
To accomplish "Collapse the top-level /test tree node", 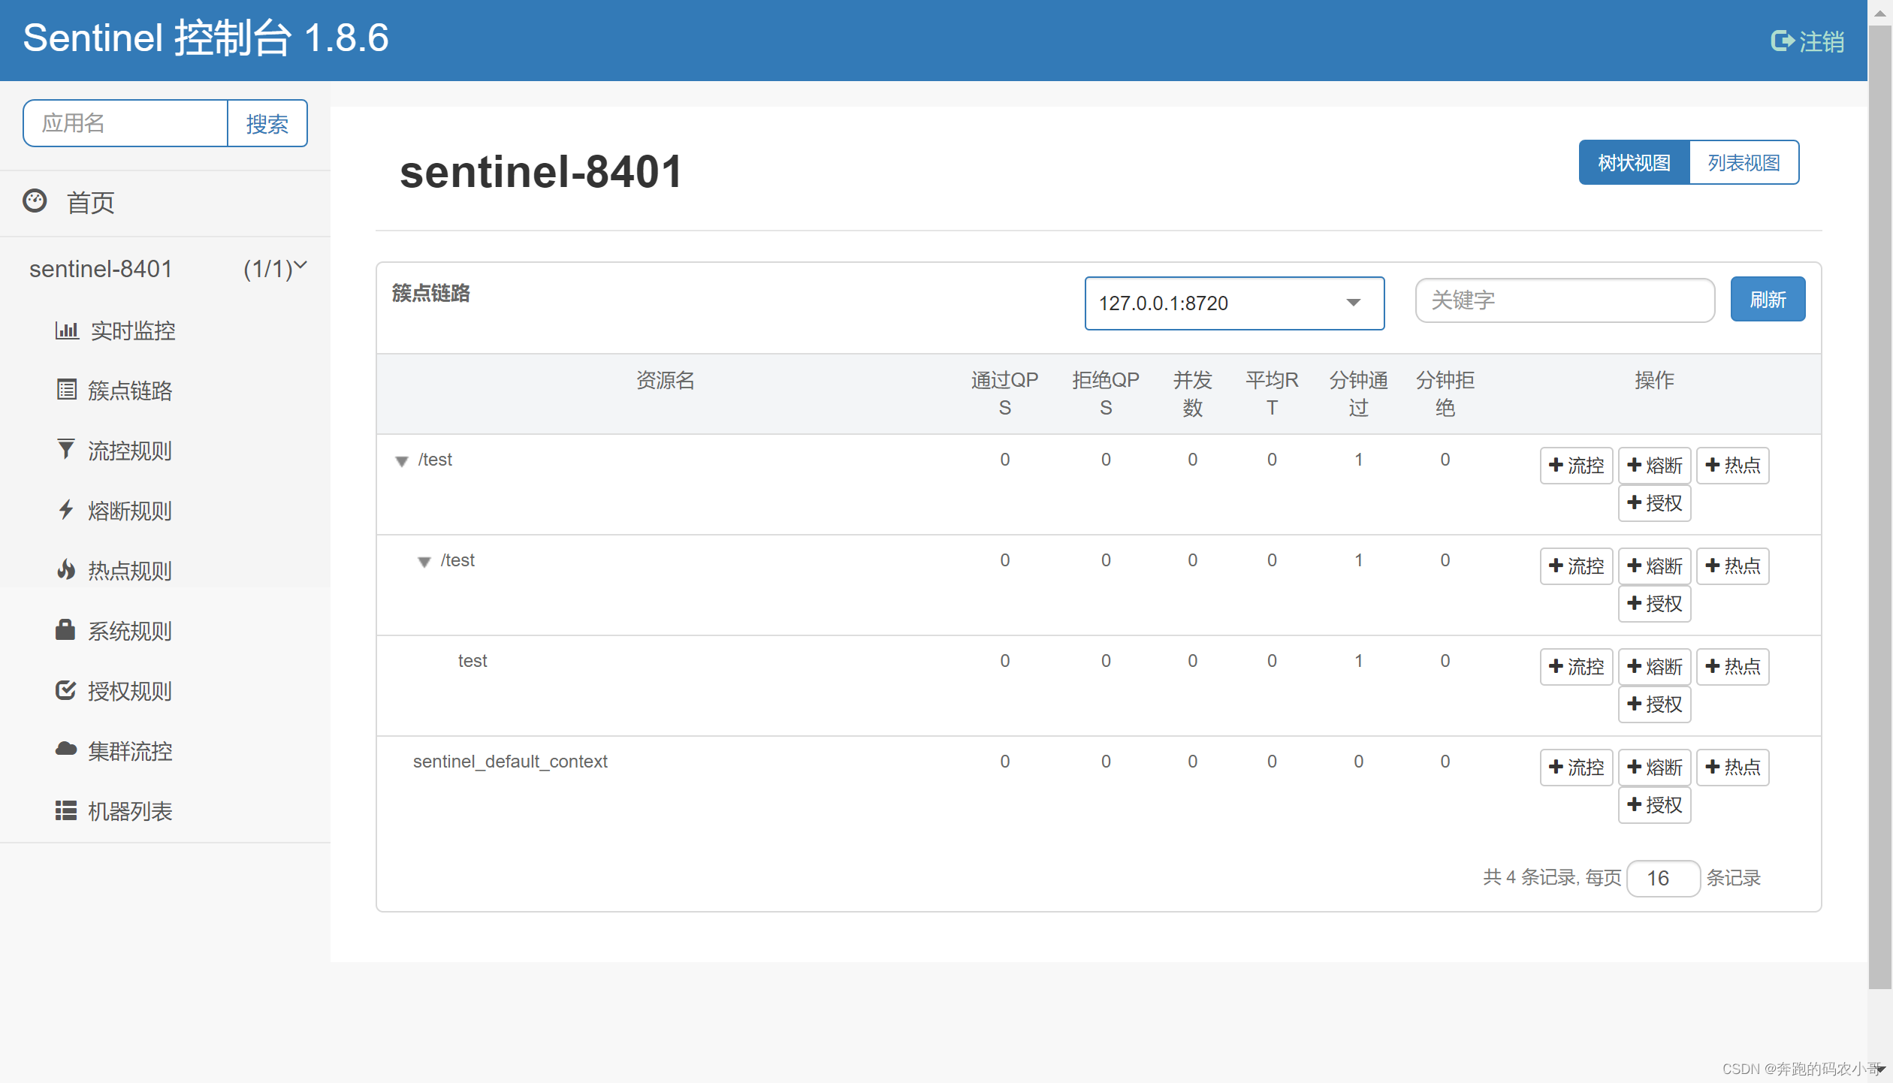I will click(x=402, y=461).
